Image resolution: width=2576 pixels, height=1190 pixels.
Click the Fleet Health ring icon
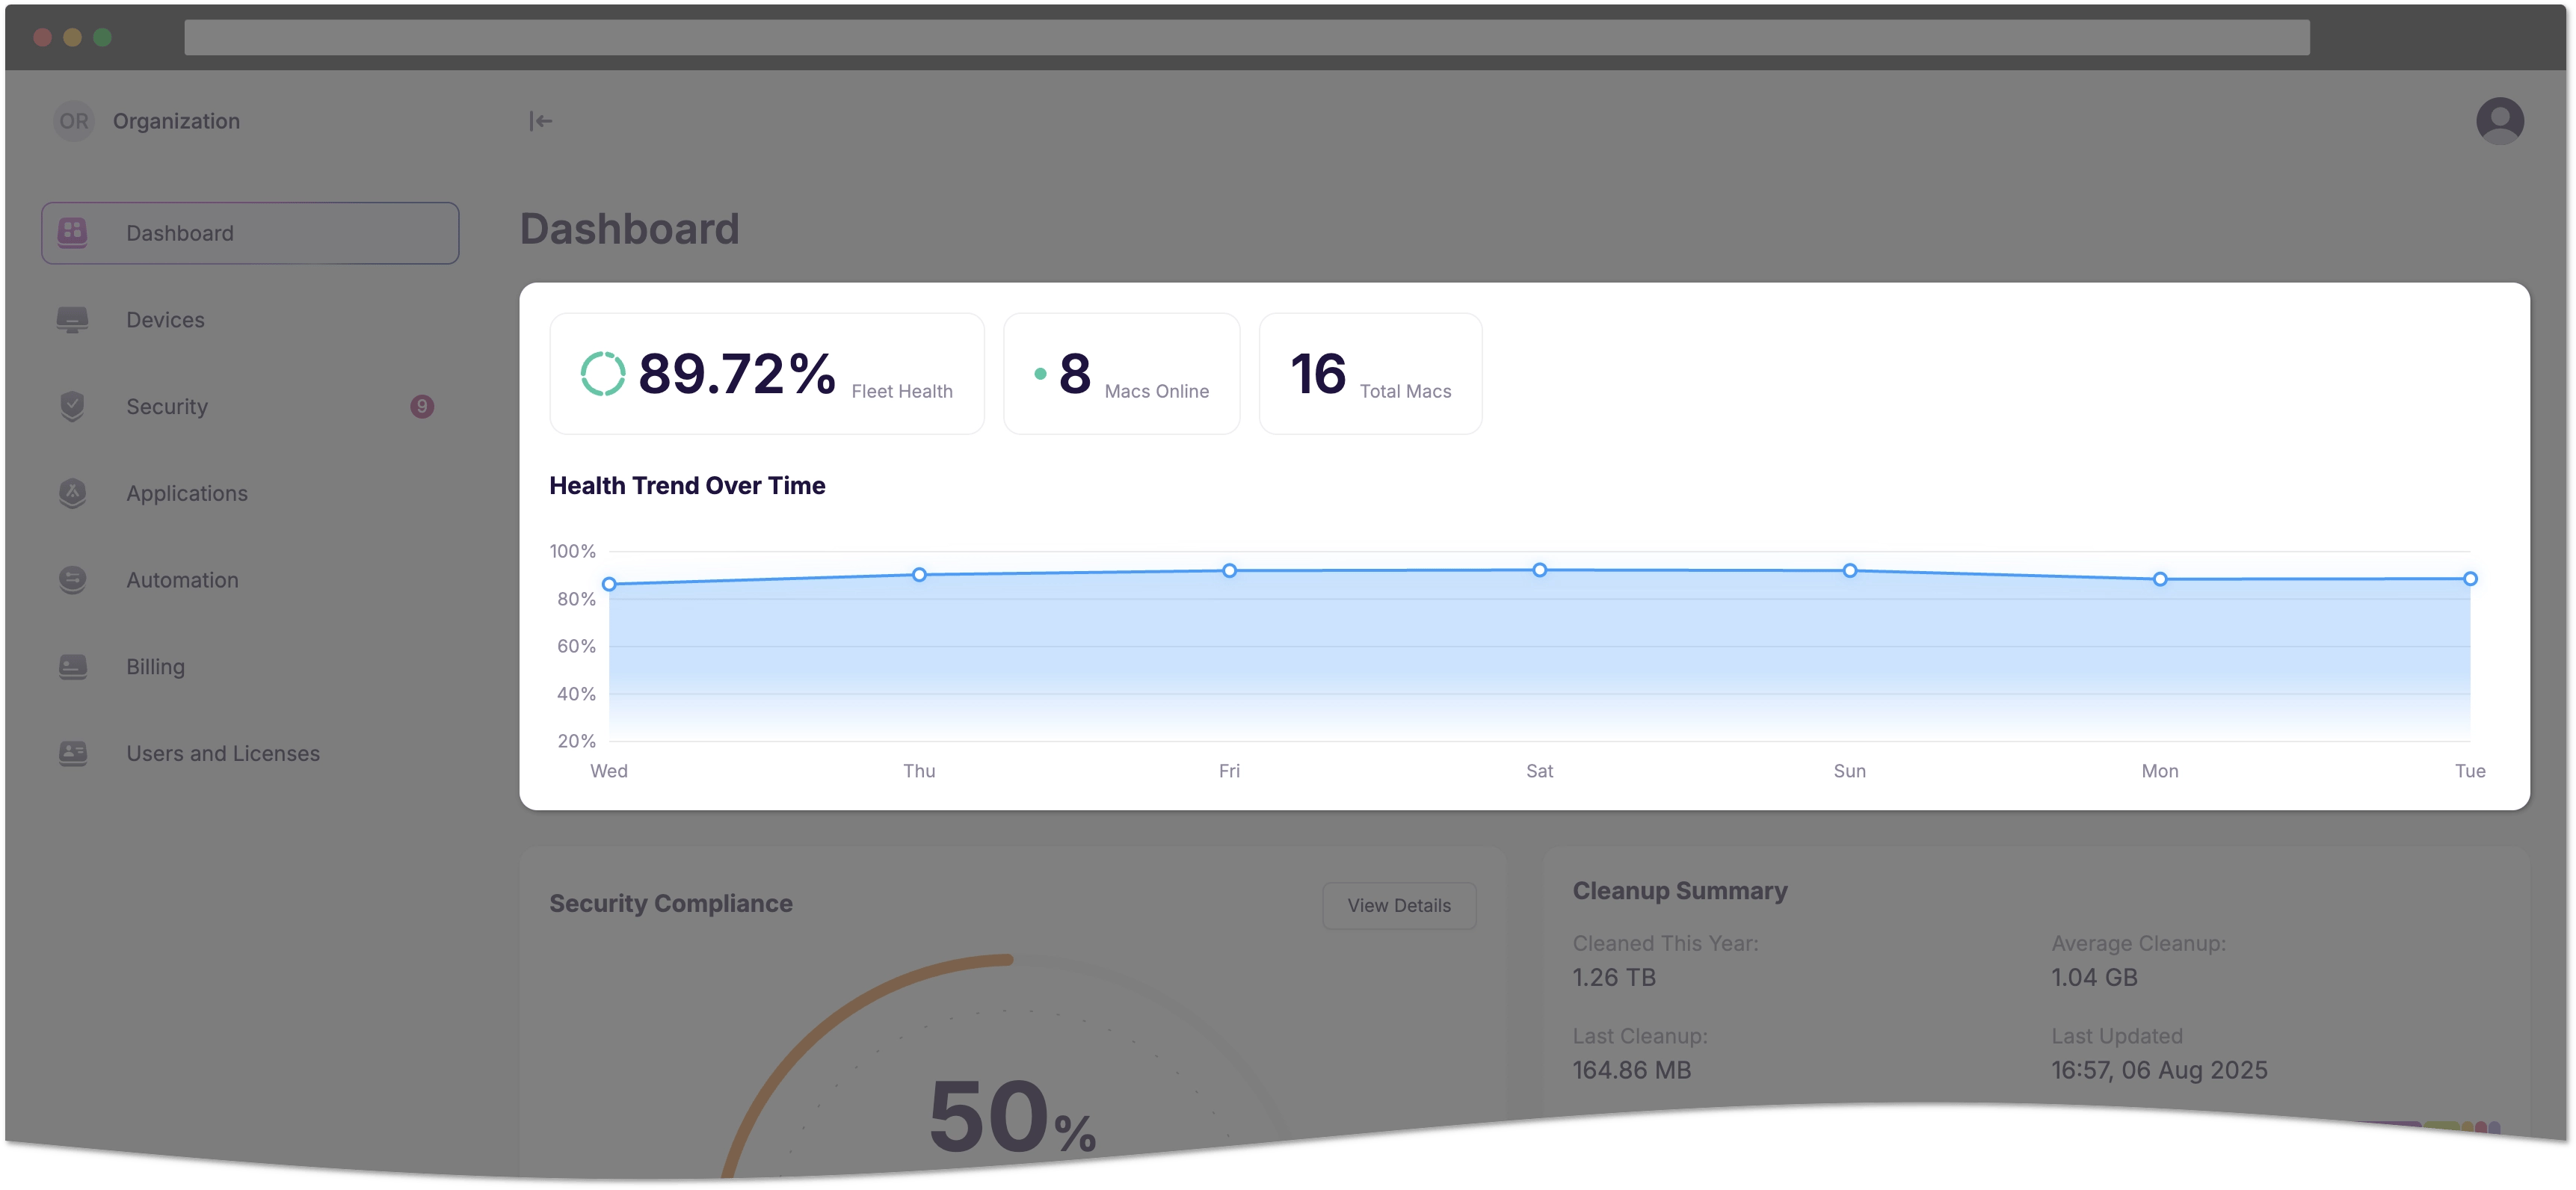(603, 374)
